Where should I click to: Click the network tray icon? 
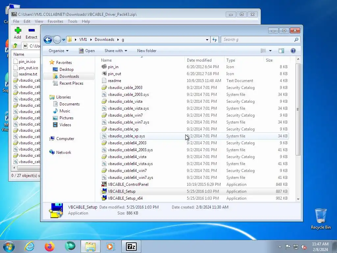click(296, 247)
